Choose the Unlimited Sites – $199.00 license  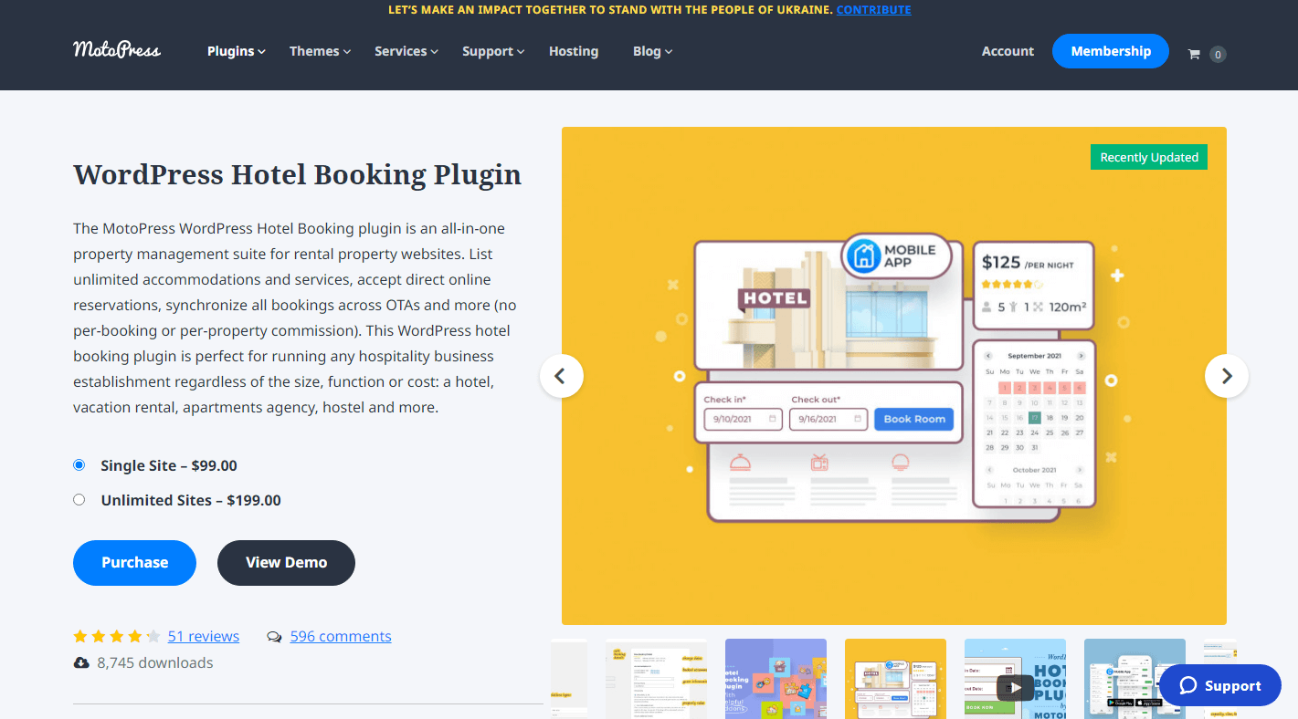coord(79,499)
